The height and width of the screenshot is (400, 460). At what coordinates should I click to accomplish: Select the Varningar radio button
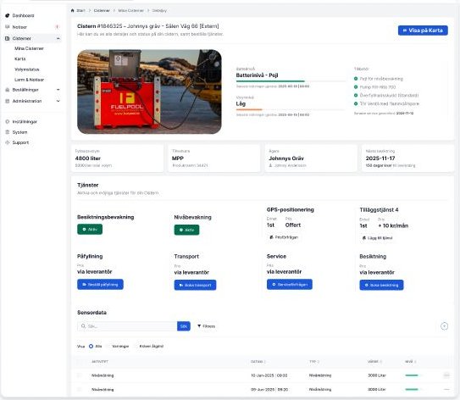coord(108,347)
